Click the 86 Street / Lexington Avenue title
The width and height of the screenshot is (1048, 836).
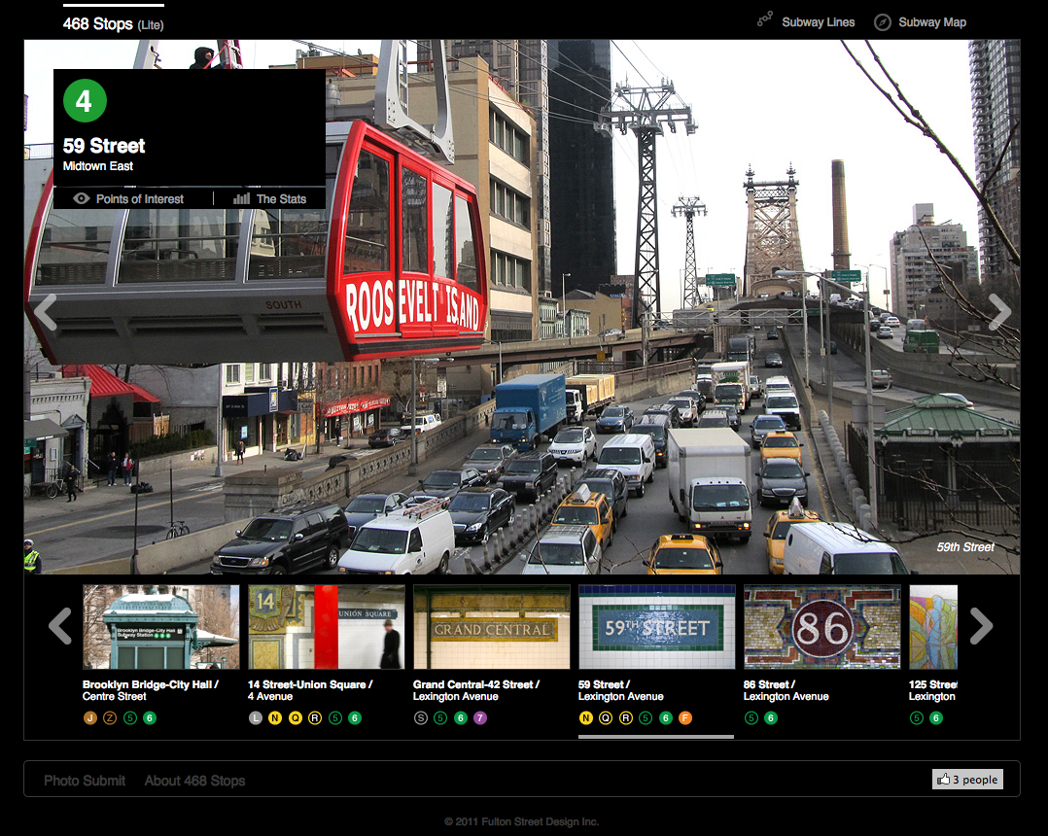pos(786,690)
